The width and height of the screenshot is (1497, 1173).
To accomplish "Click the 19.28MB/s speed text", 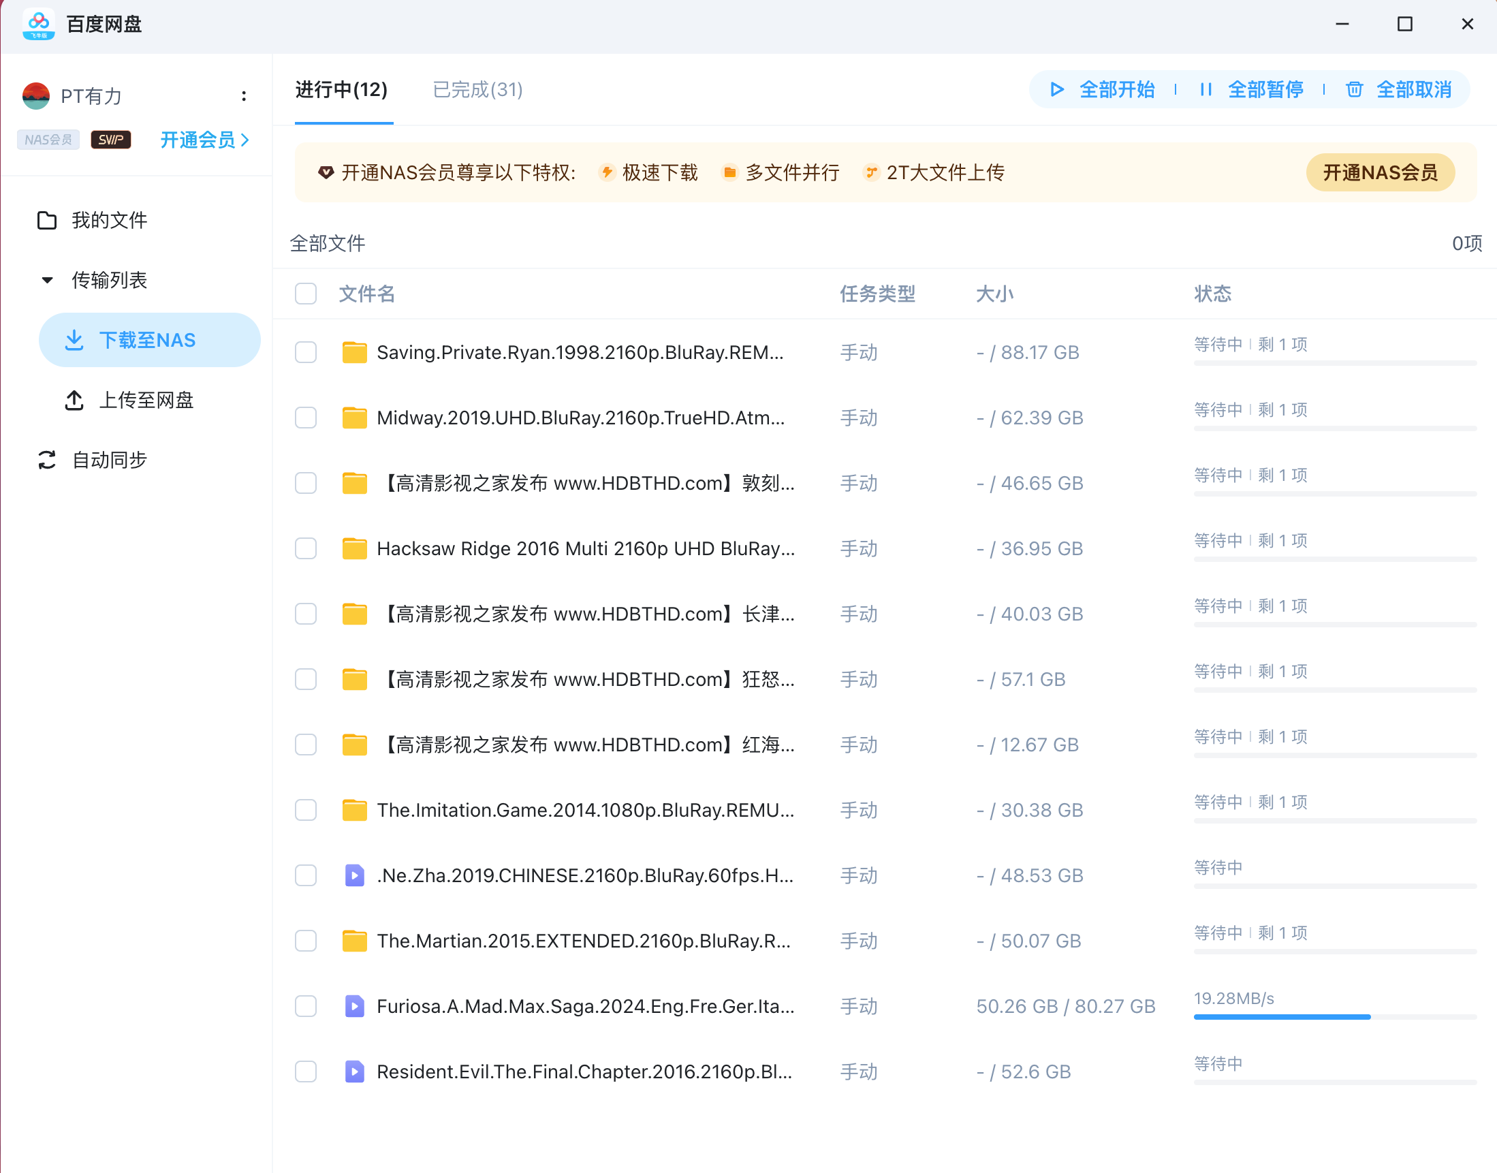I will point(1233,999).
